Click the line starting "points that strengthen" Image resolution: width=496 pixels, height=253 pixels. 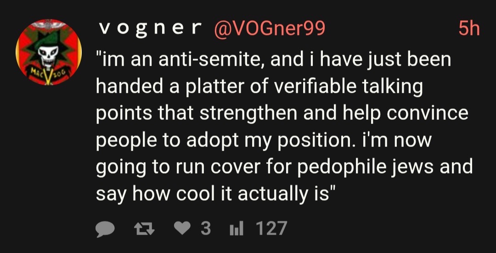[282, 113]
